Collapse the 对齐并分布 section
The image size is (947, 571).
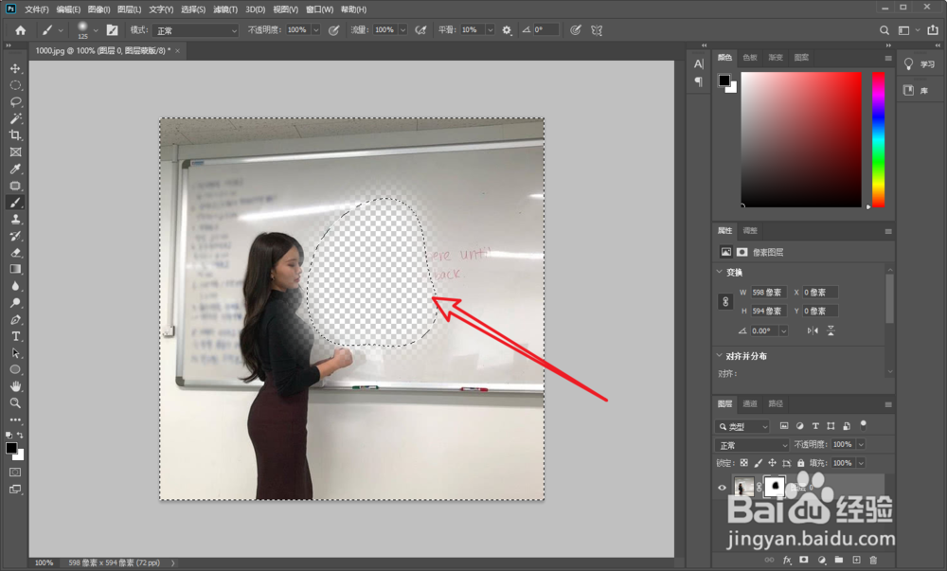(720, 355)
